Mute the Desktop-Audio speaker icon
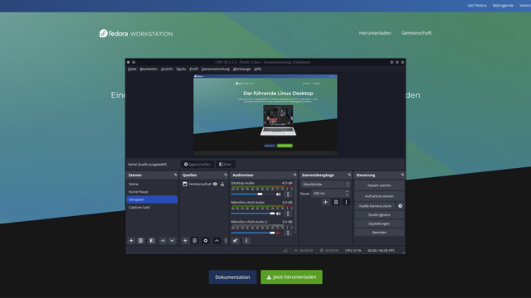This screenshot has height=298, width=531. 279,195
